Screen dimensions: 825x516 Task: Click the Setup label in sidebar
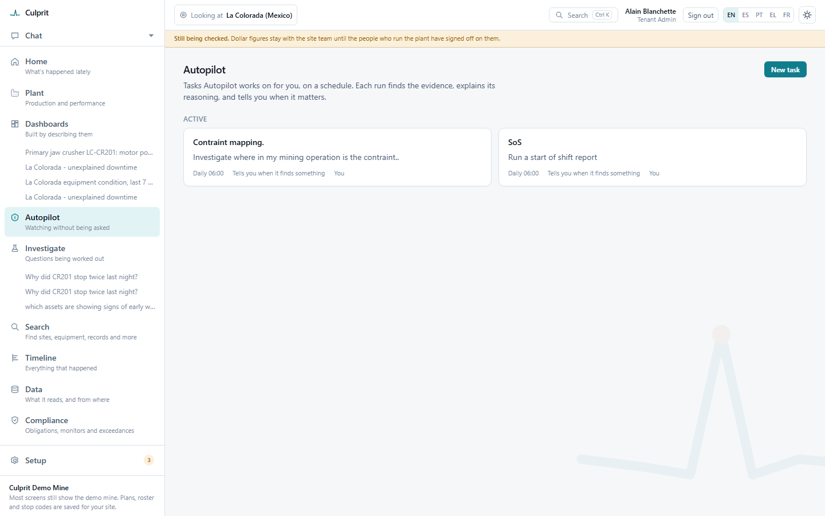[x=36, y=460]
